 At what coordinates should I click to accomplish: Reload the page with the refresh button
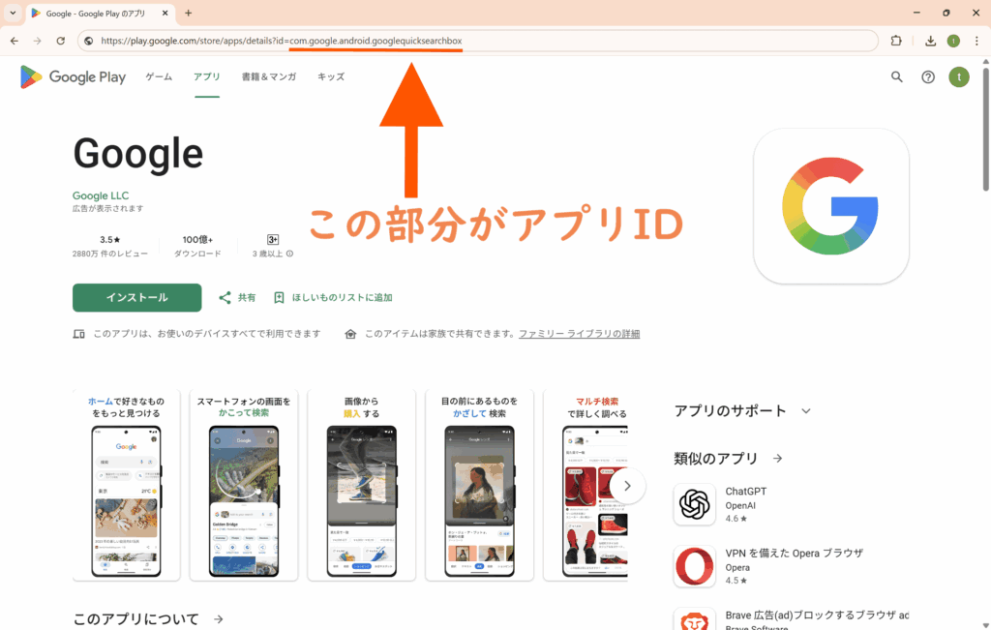(60, 41)
